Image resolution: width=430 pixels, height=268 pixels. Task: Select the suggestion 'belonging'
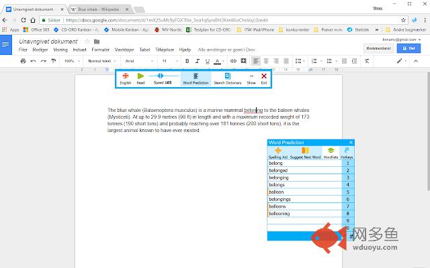pyautogui.click(x=304, y=178)
